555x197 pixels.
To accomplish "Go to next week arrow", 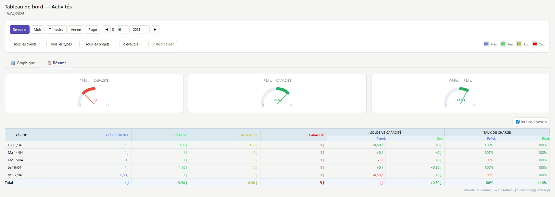I will (x=155, y=30).
